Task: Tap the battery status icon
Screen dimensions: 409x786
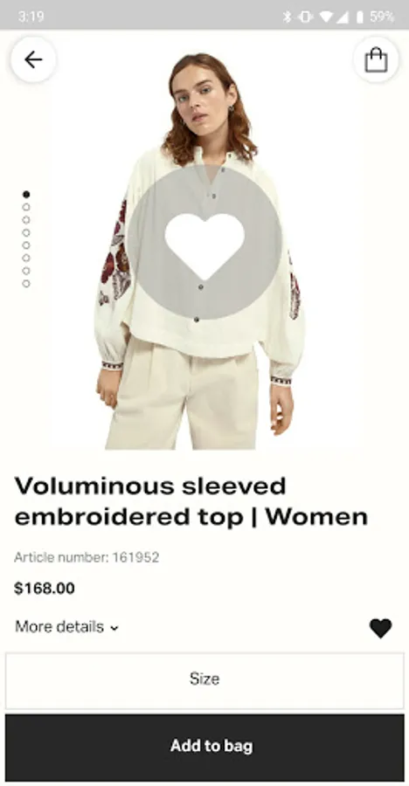Action: click(x=359, y=17)
